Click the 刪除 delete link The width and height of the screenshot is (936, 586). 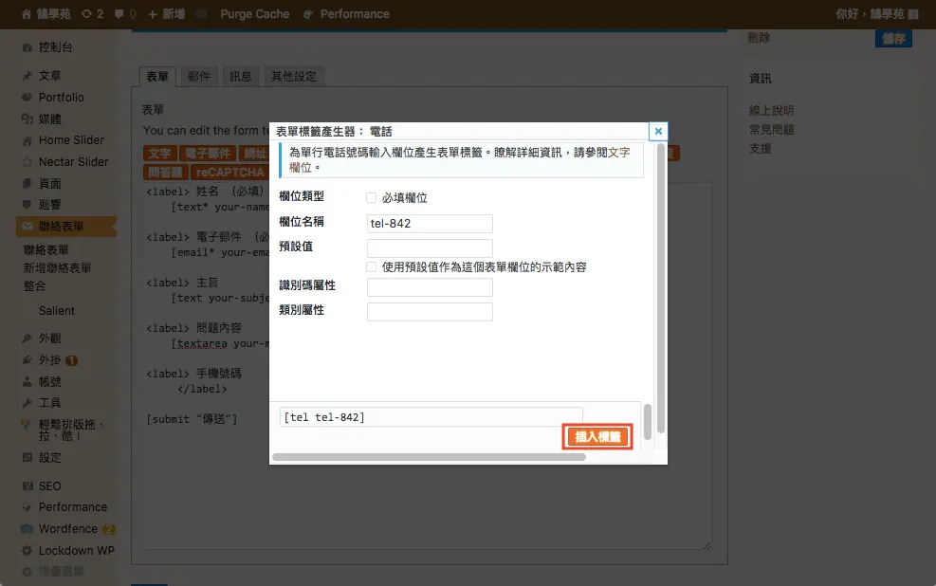(x=759, y=38)
